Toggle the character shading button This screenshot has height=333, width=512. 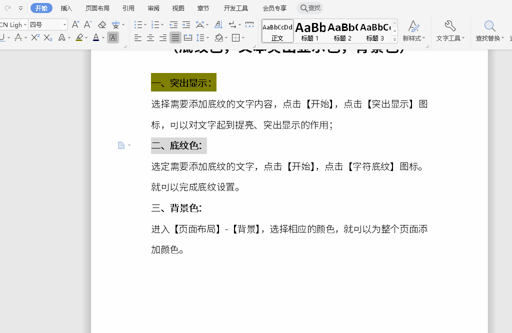[113, 37]
